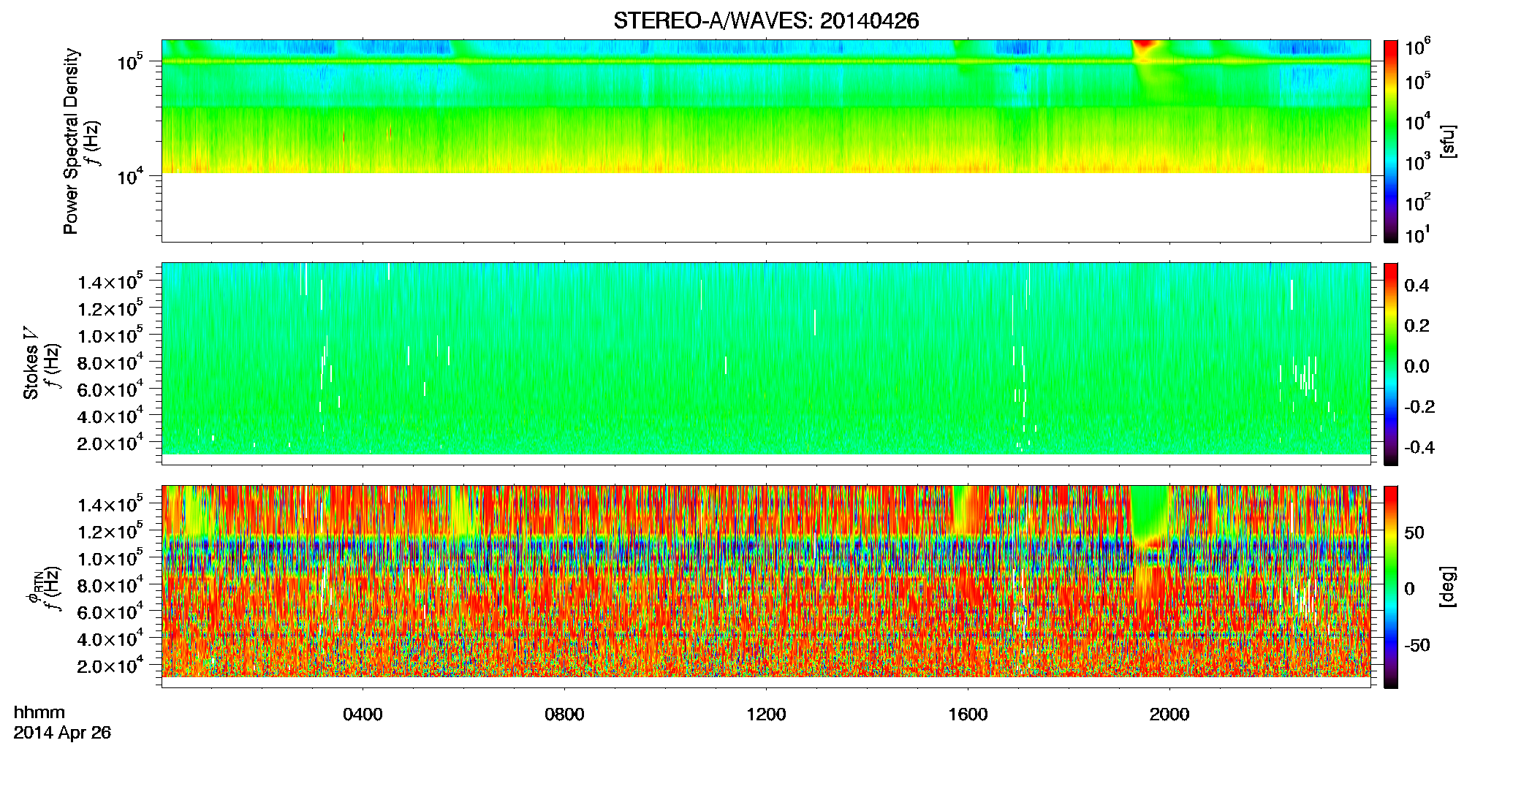Click the Power Spectral Density axis label

coord(71,141)
